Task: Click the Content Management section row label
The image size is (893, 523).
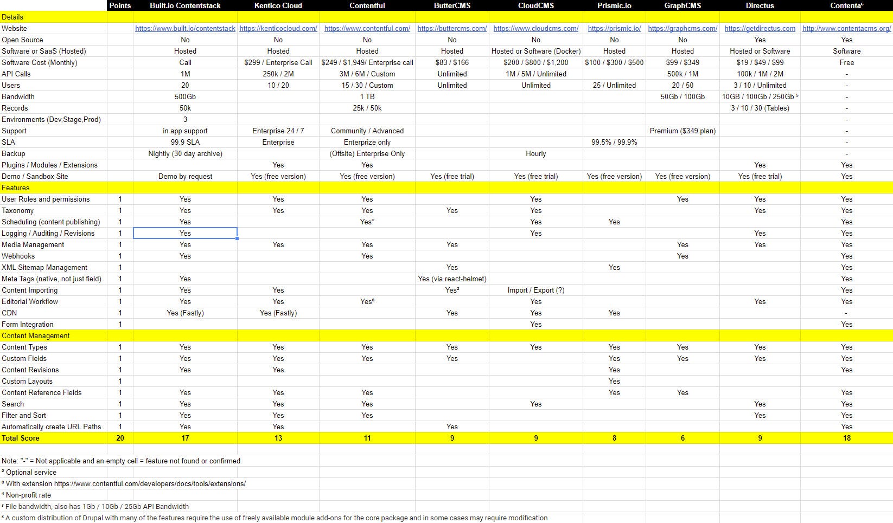Action: pos(36,335)
